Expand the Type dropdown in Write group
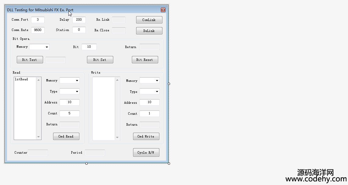Image resolution: width=348 pixels, height=185 pixels. coord(149,92)
